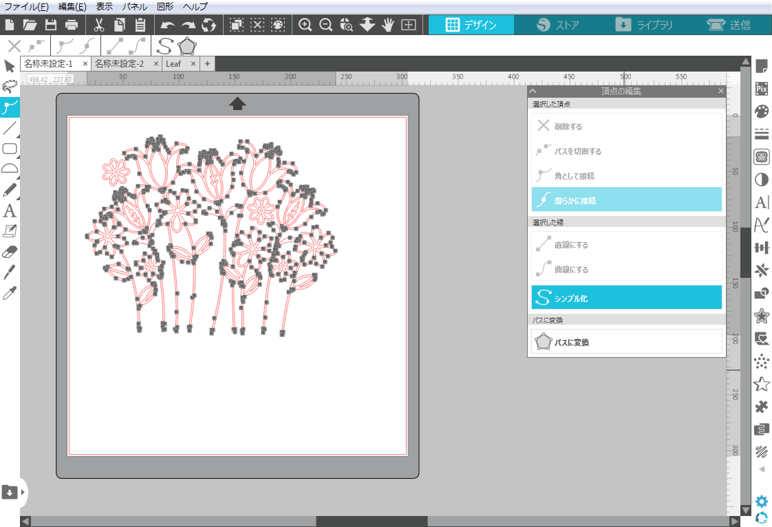Click the Fit to window icon
This screenshot has height=527, width=772.
[409, 25]
